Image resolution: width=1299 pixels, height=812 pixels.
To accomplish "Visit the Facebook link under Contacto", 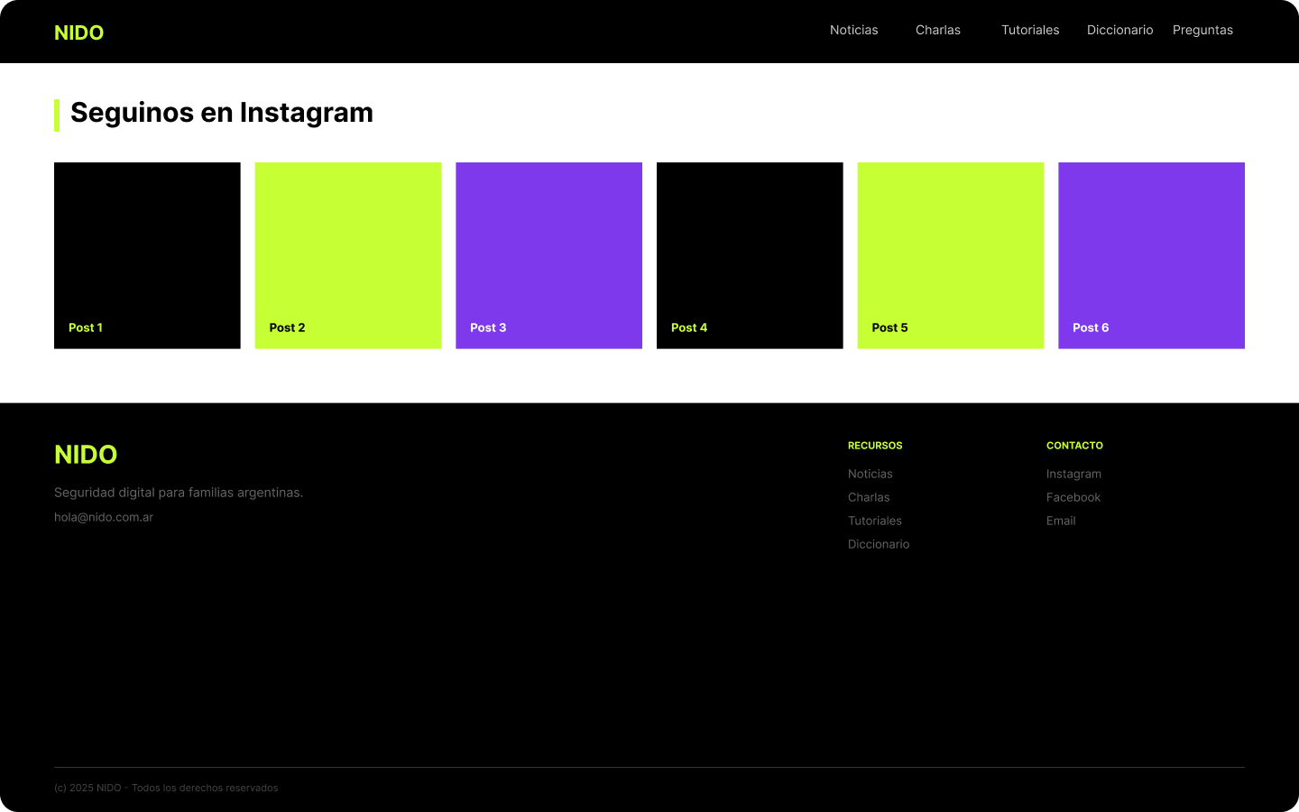I will [x=1073, y=497].
